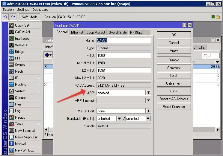
Task: Expand the System submenu arrow
Action: point(38,91)
